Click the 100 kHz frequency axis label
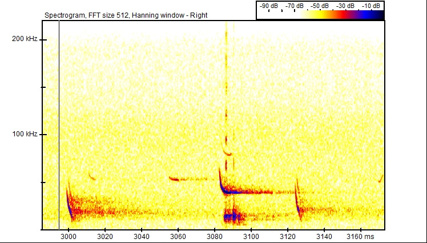Screen dimensions: 427x243 tap(26, 135)
